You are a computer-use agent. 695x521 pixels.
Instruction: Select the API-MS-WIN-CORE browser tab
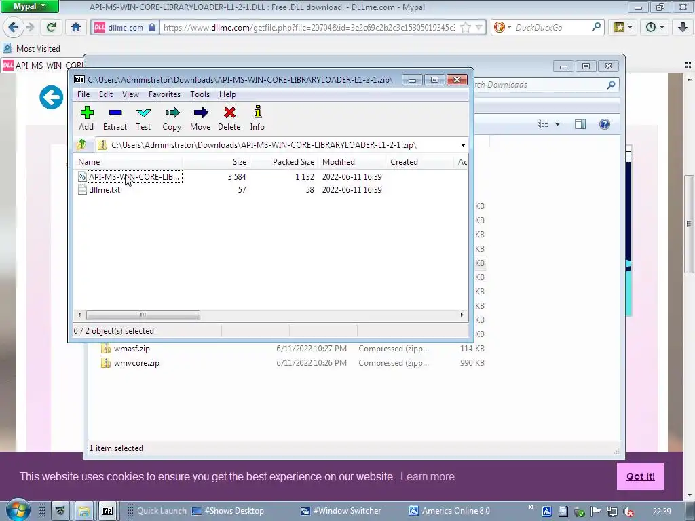point(43,66)
